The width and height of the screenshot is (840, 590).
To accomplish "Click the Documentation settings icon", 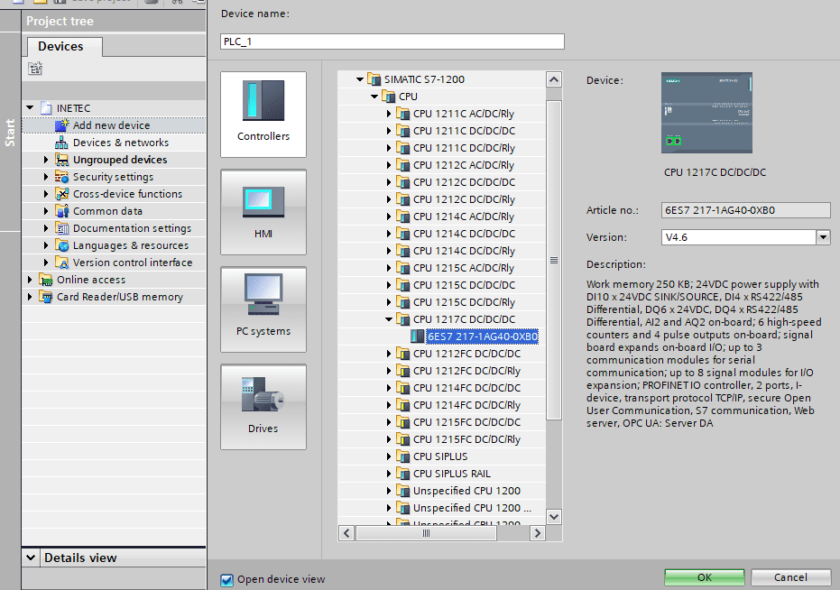I will (x=62, y=228).
